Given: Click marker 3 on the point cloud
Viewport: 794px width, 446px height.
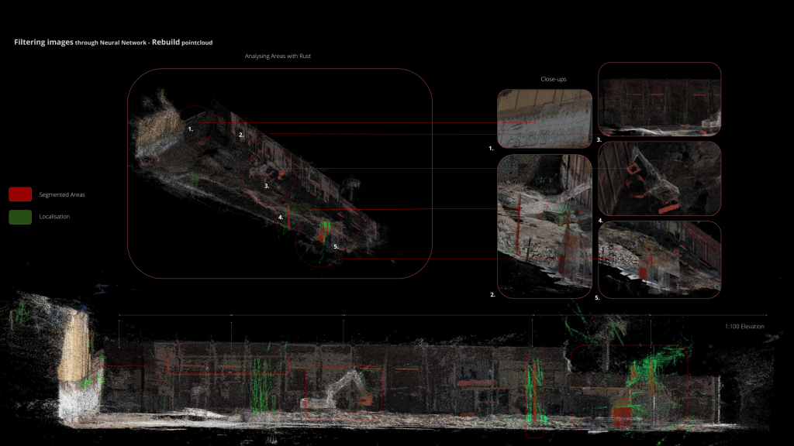Looking at the screenshot, I should (x=267, y=186).
